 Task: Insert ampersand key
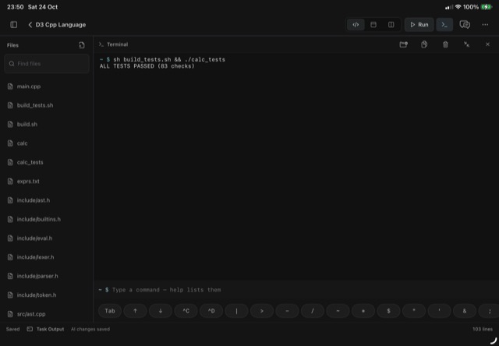pyautogui.click(x=465, y=311)
